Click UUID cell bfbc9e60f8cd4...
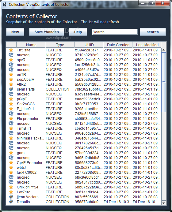This screenshot has width=172, height=212. [89, 177]
